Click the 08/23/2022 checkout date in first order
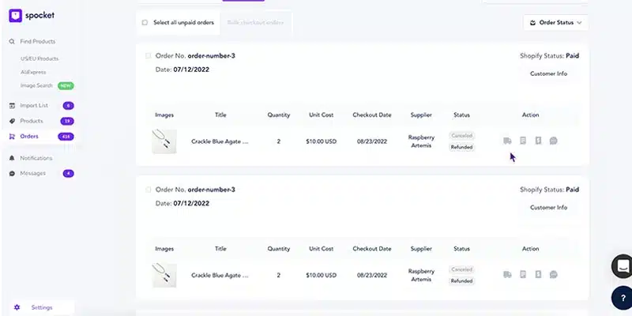Screen dimensions: 632x316 click(372, 141)
